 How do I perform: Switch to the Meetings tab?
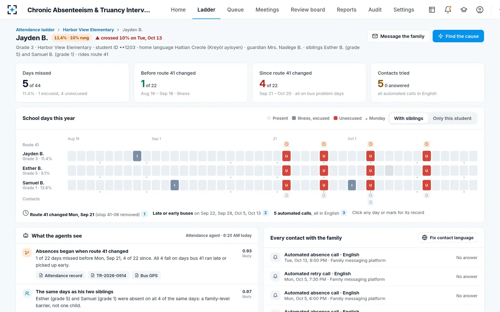click(267, 10)
